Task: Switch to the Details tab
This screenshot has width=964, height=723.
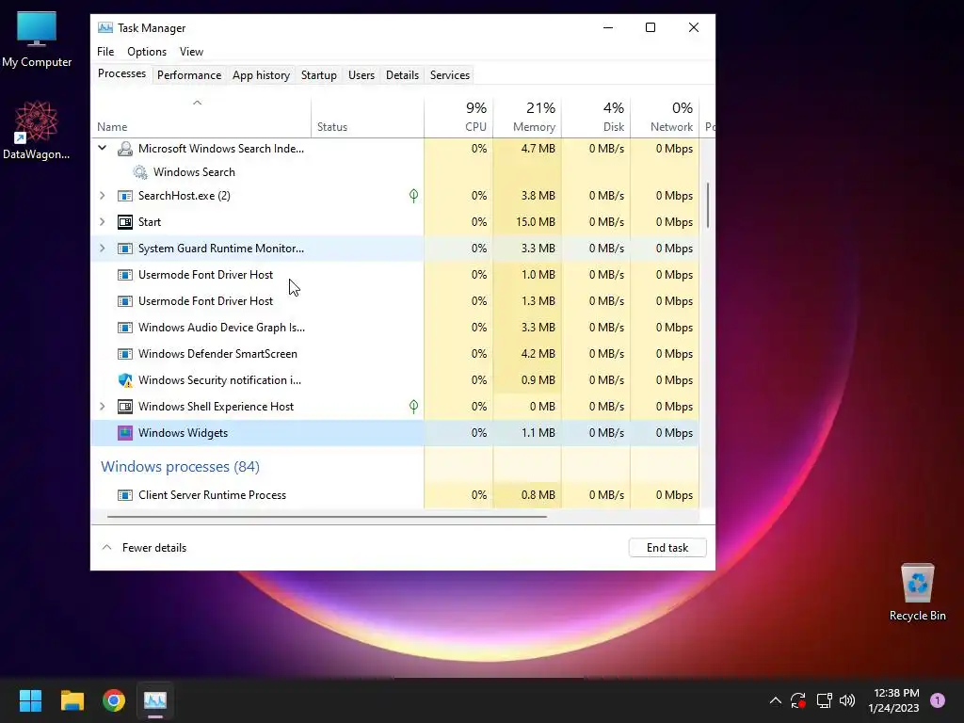Action: click(x=402, y=75)
